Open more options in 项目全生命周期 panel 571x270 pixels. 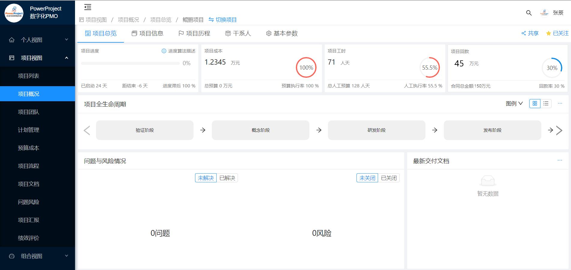tap(560, 103)
